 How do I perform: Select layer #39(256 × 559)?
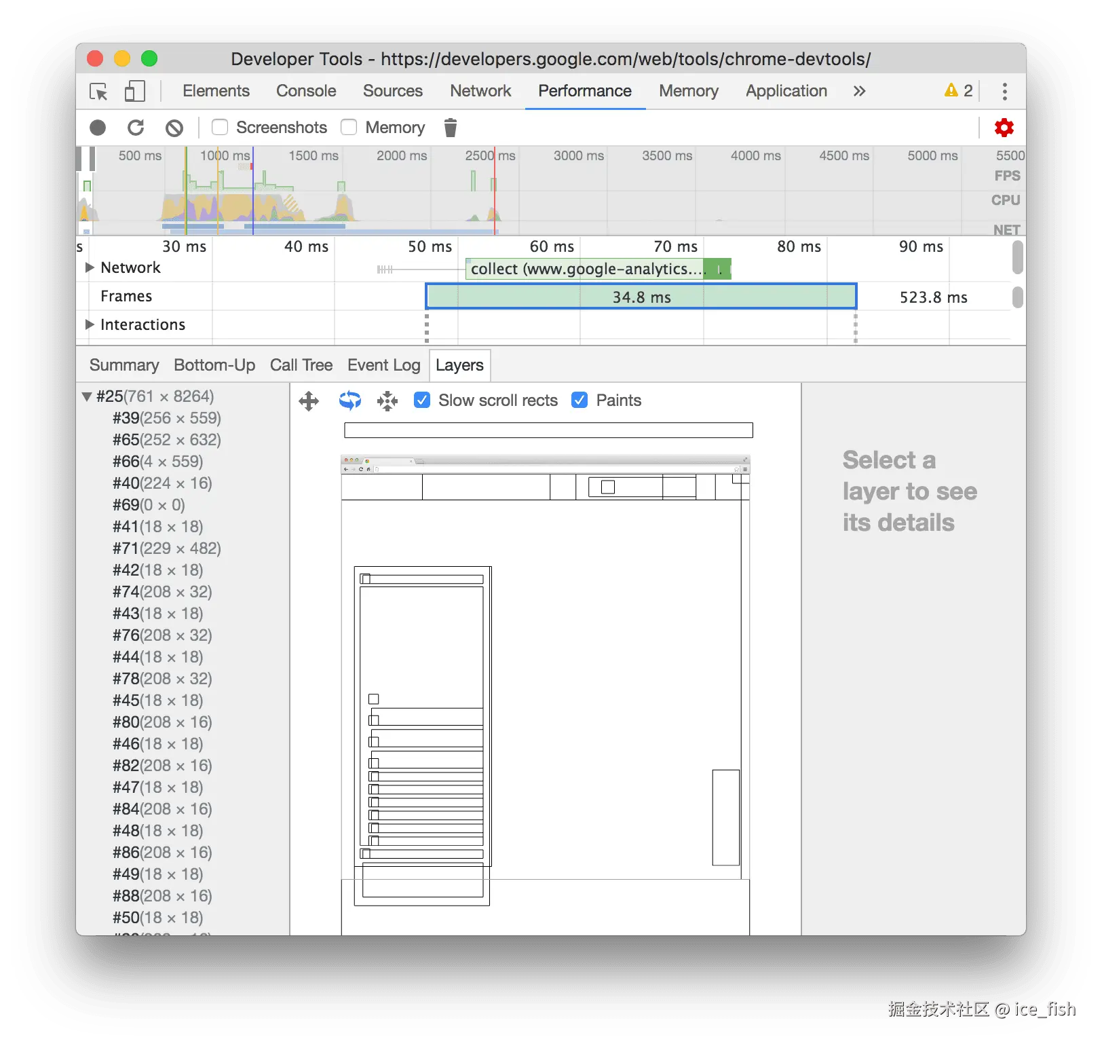167,418
